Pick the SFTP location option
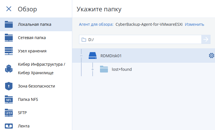The height and width of the screenshot is (130, 215). (x=36, y=113)
